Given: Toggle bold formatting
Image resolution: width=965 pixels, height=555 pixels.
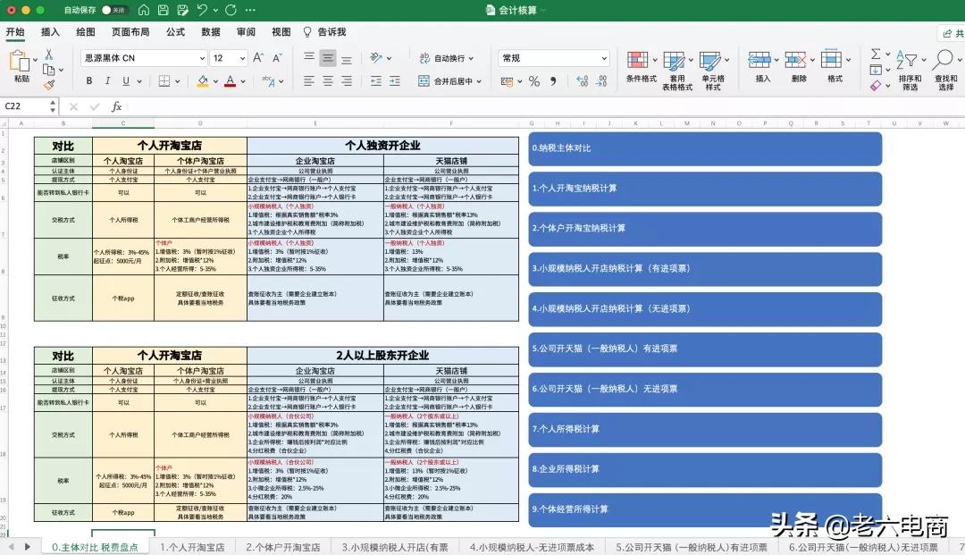Looking at the screenshot, I should point(88,80).
